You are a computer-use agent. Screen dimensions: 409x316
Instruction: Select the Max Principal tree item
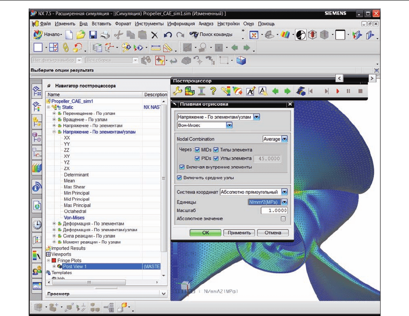[77, 205]
